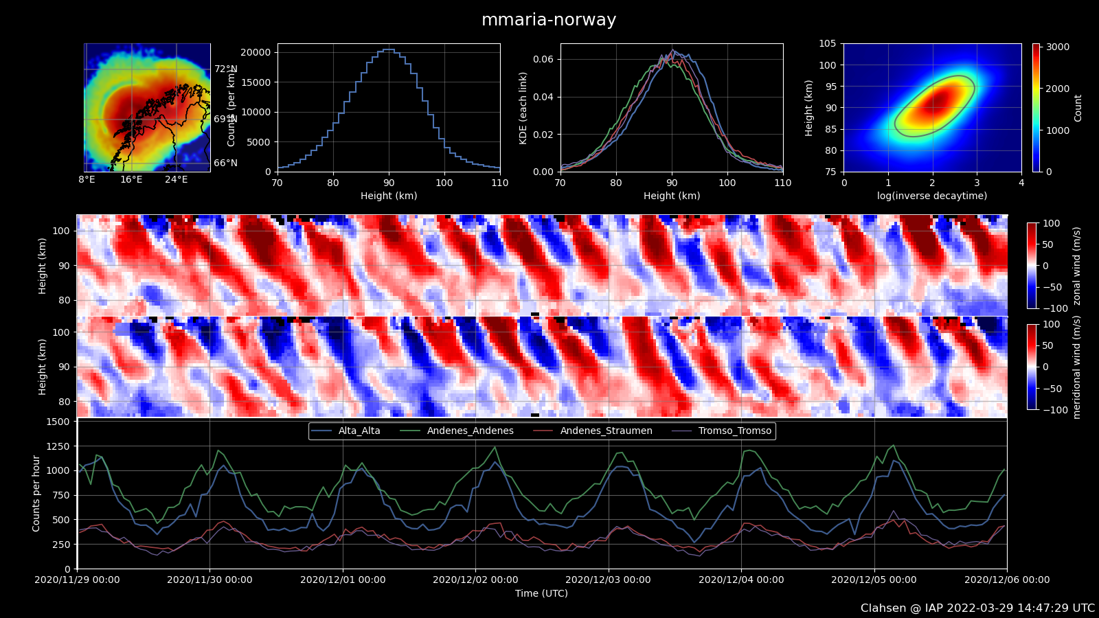Click the 3000 tick on Count colorbar
Screen dimensions: 1099x618
point(1058,47)
